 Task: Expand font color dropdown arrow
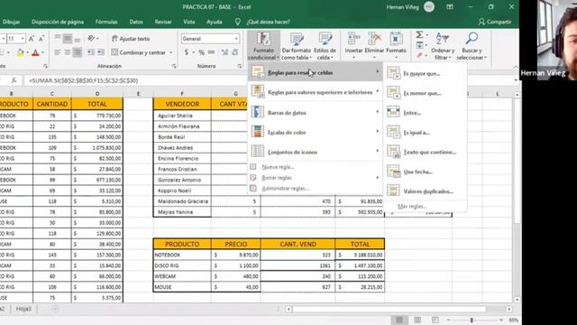click(x=42, y=52)
